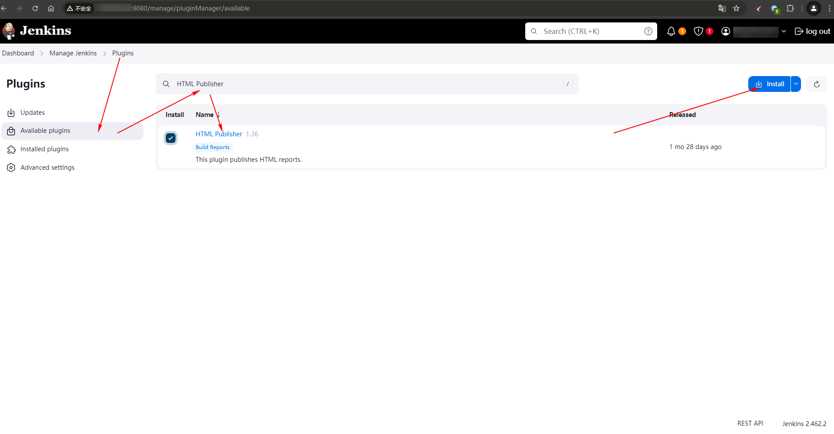Go to browser home page

[x=51, y=8]
